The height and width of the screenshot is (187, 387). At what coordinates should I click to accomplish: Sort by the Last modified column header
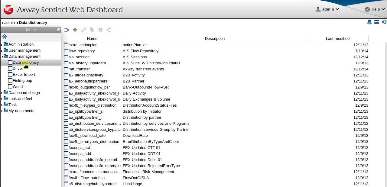pyautogui.click(x=337, y=39)
